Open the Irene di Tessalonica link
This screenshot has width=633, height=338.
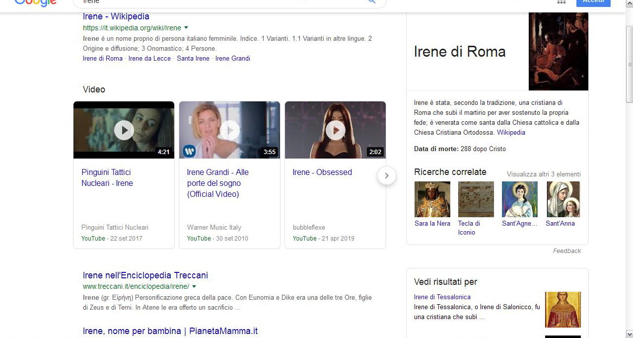coord(442,297)
